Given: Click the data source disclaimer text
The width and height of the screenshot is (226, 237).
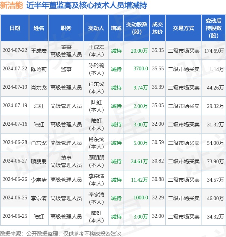Looking at the screenshot, I should point(61,234).
